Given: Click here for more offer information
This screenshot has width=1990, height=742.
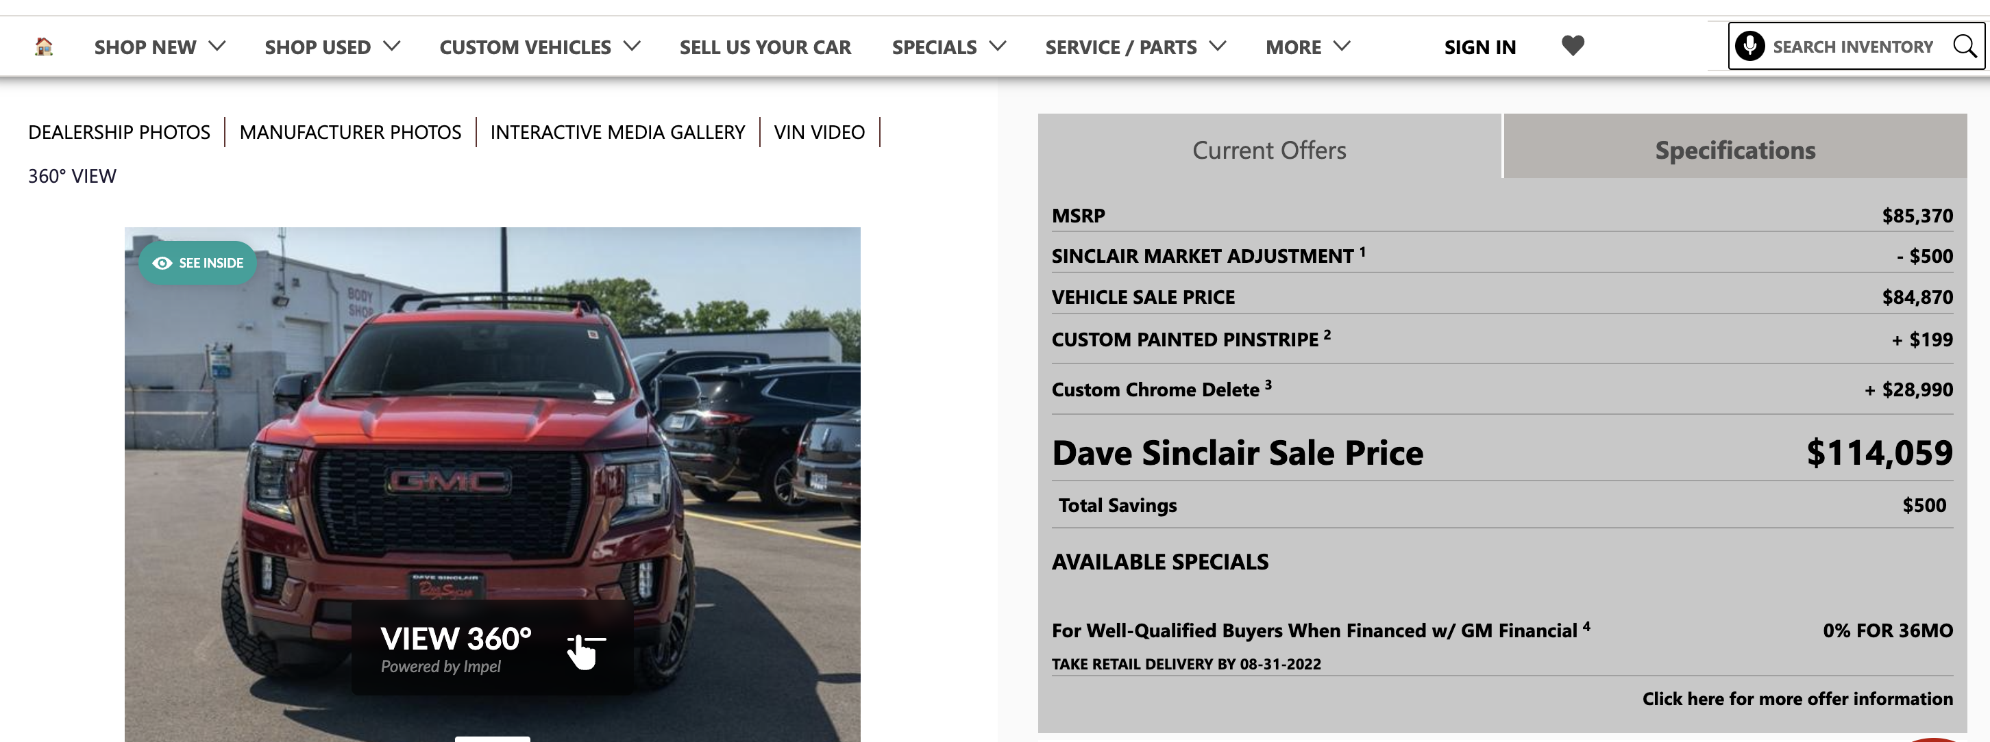Looking at the screenshot, I should point(1797,698).
